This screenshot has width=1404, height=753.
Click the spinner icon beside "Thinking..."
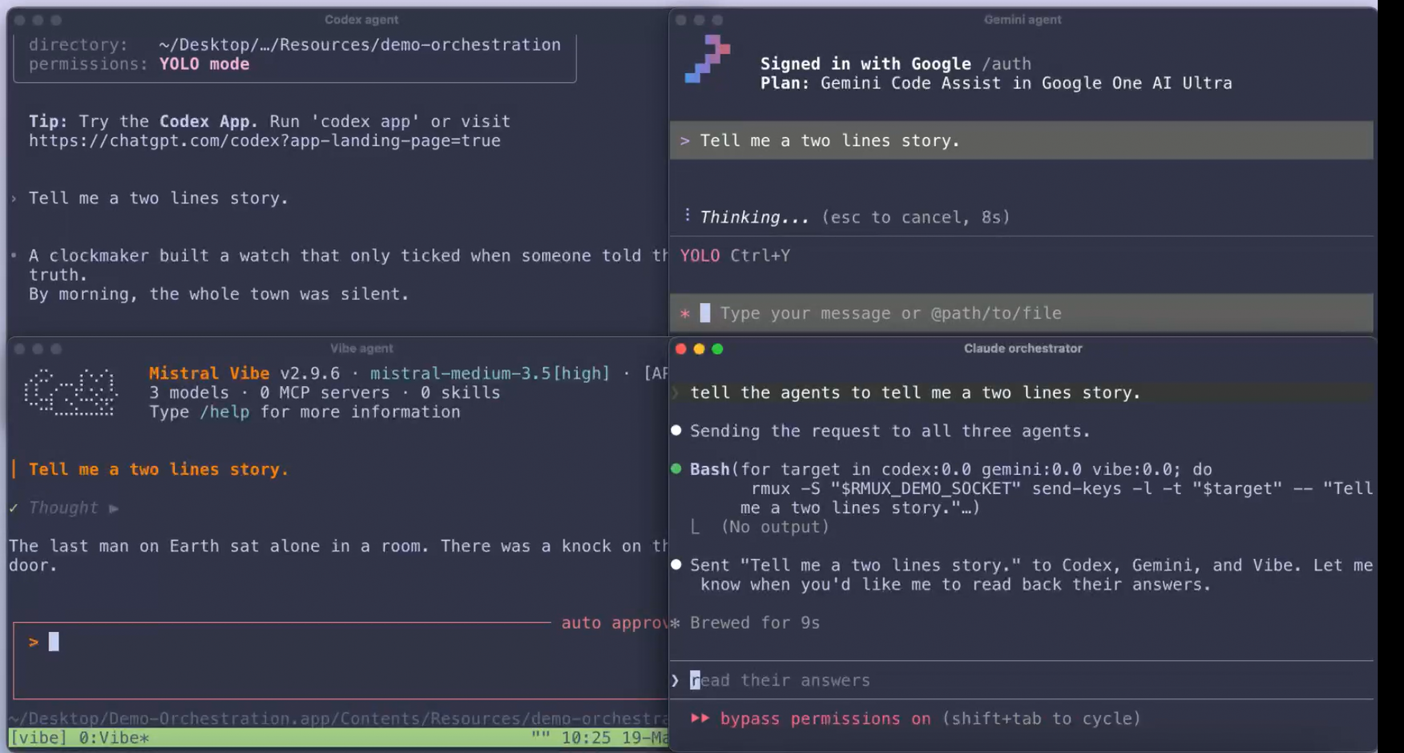coord(688,215)
